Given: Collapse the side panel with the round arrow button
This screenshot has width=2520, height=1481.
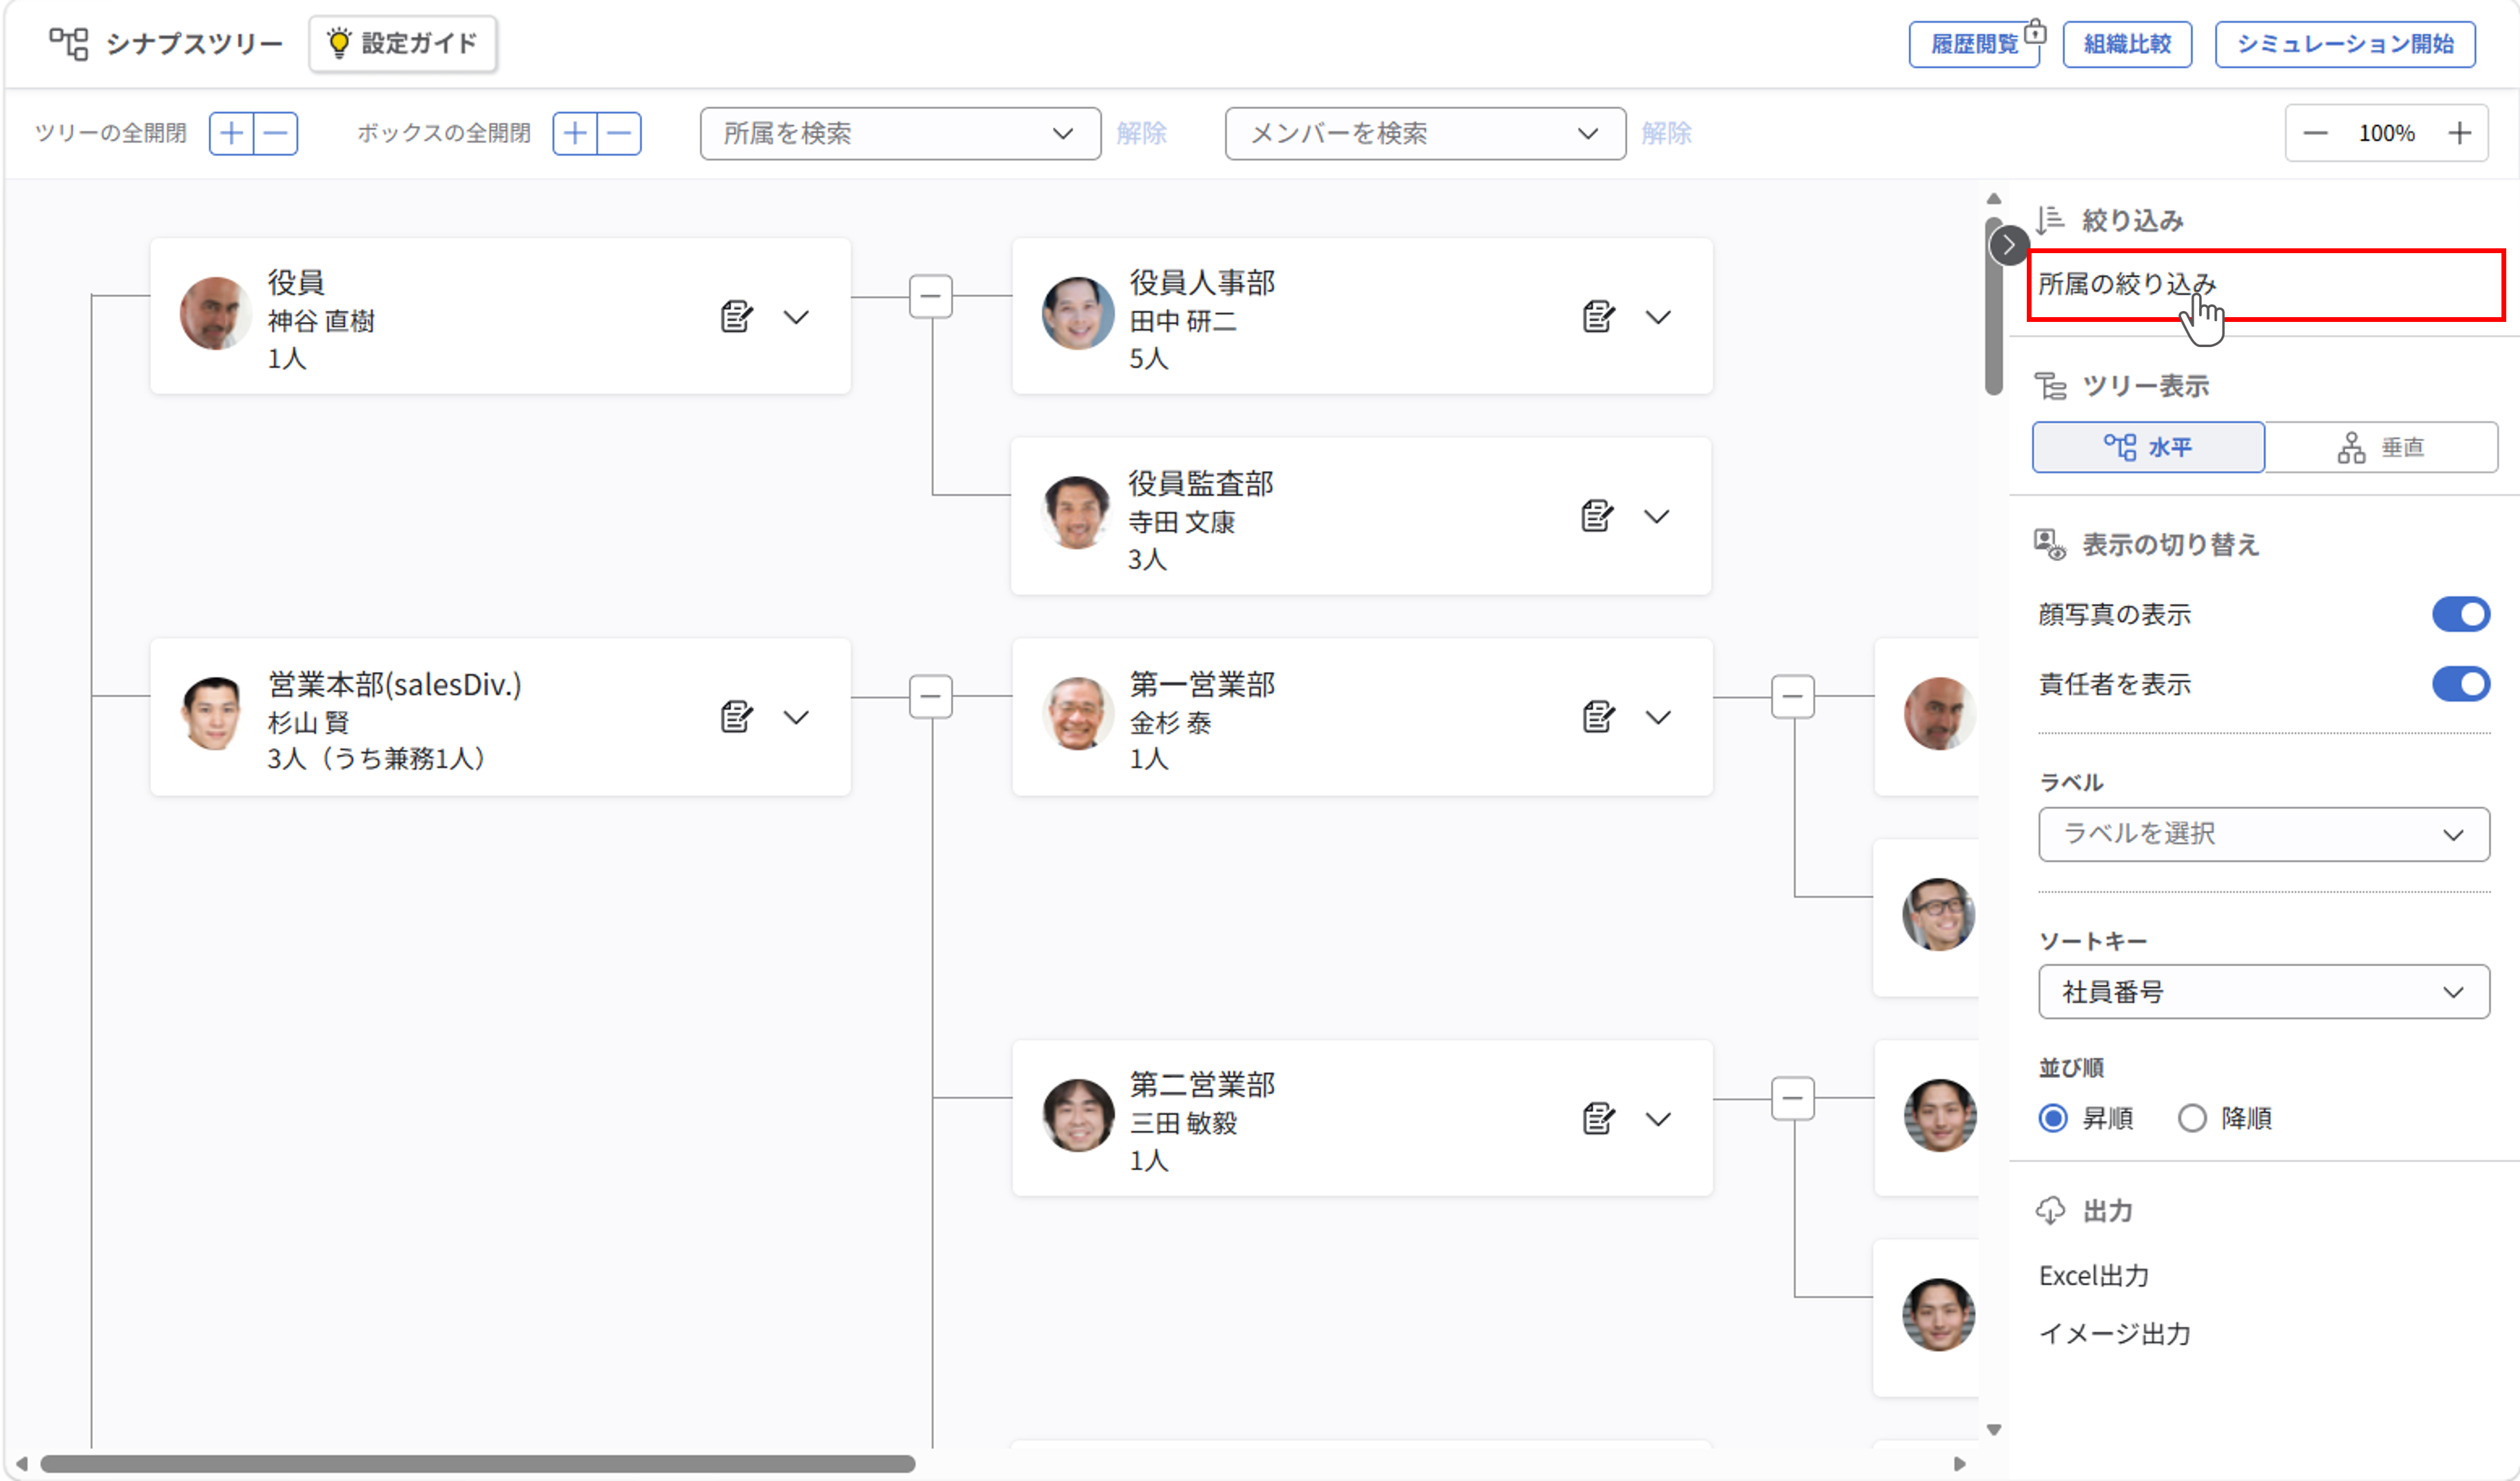Looking at the screenshot, I should 2009,245.
